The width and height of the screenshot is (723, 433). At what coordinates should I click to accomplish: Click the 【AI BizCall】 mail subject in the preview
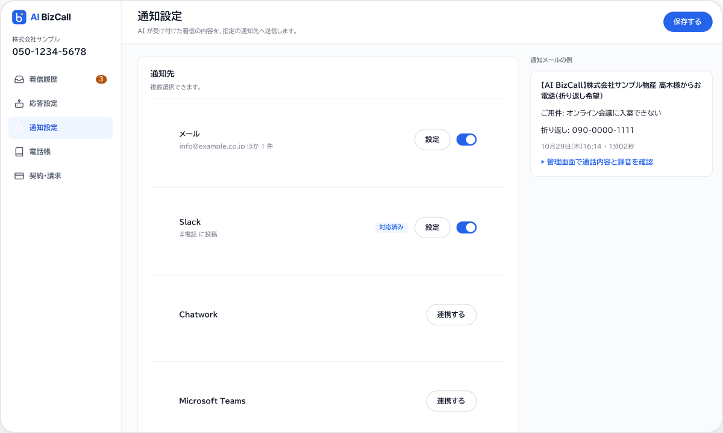click(x=621, y=90)
